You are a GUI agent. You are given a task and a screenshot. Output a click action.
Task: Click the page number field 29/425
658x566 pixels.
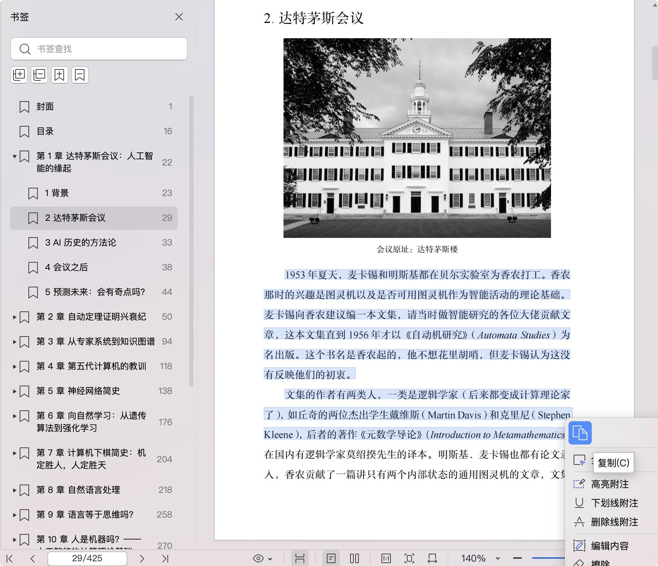coord(87,558)
